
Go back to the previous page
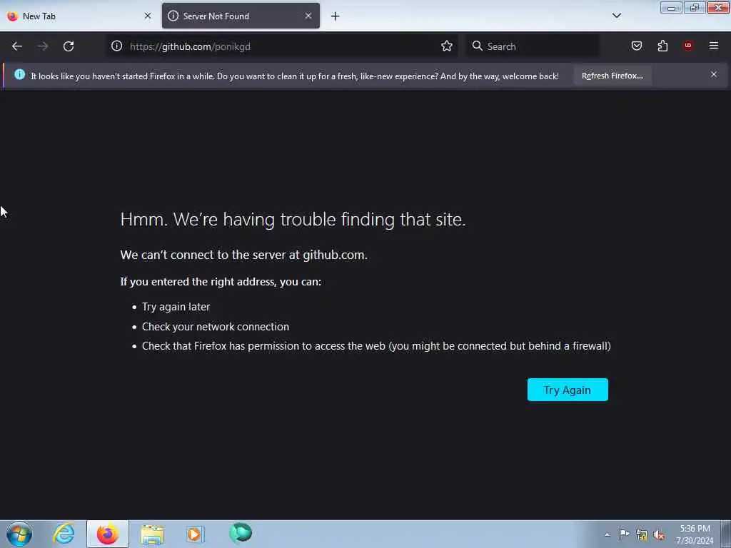pos(17,46)
